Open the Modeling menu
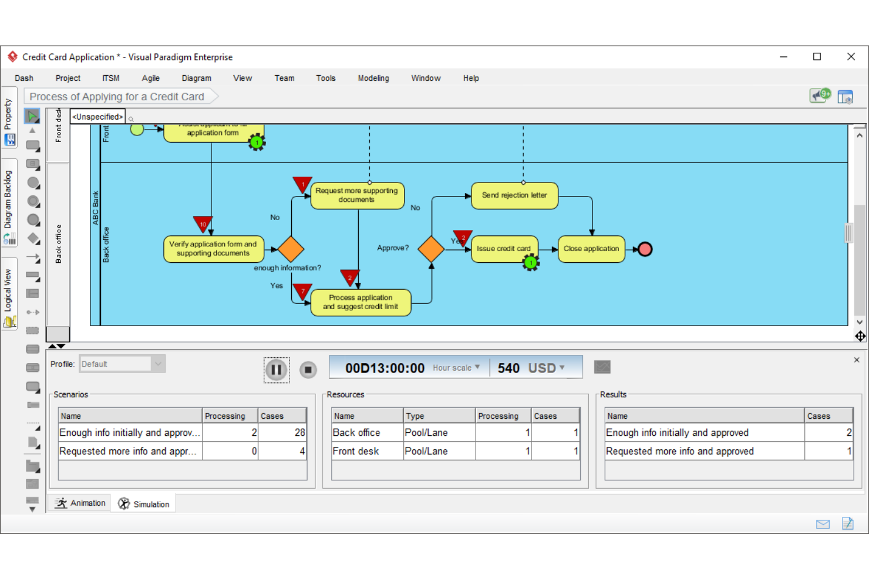Image resolution: width=869 pixels, height=579 pixels. click(x=373, y=78)
